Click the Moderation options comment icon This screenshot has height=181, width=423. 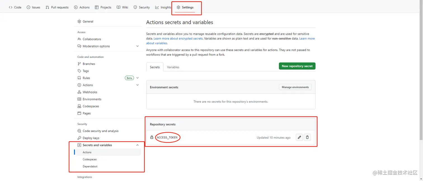point(79,46)
